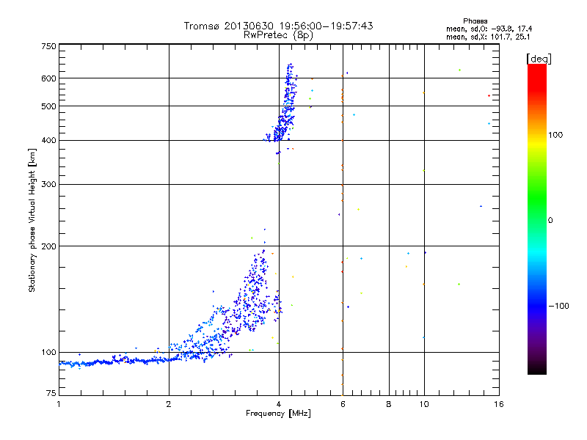Click the 'Phases' header text

(475, 21)
